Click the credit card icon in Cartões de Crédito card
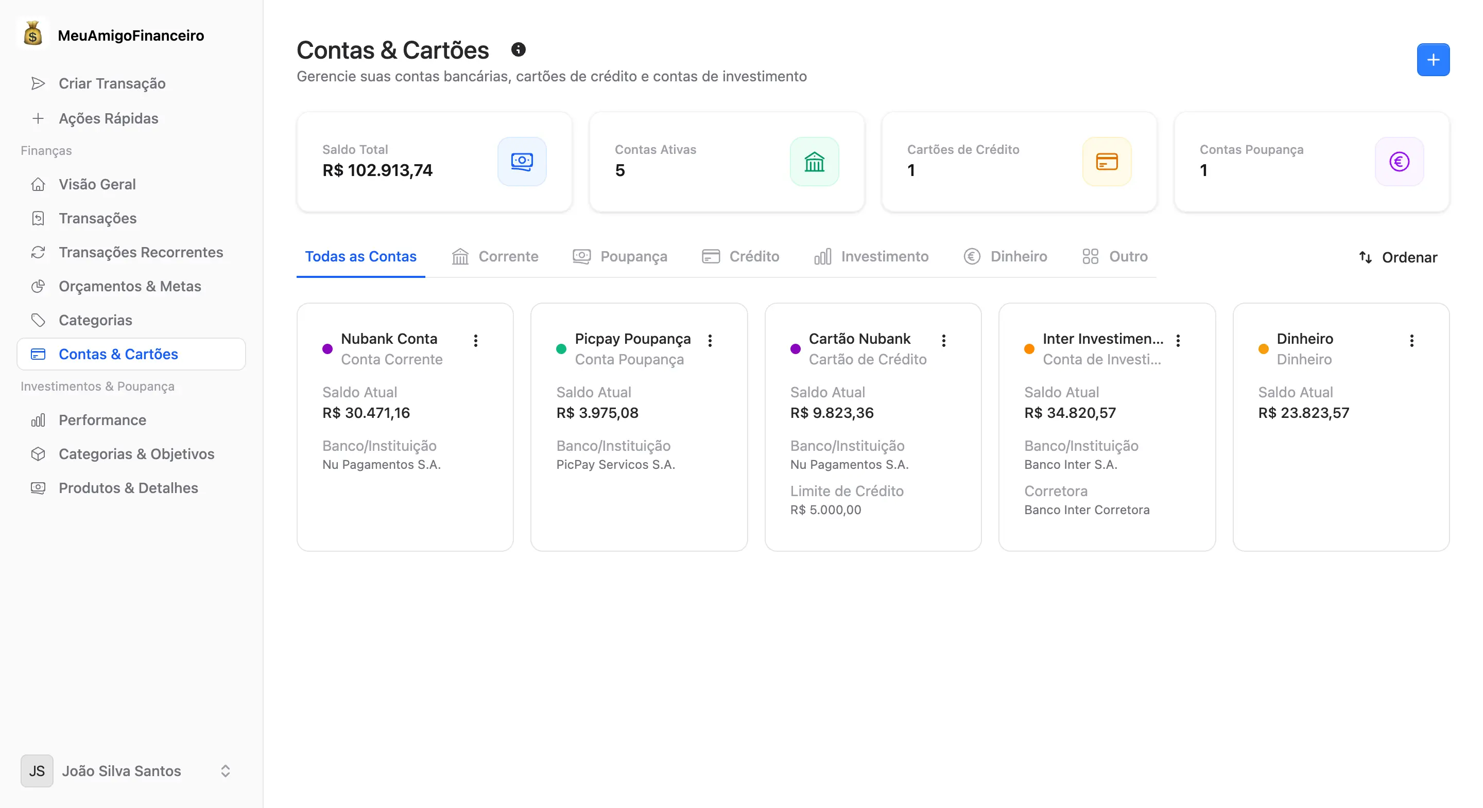The width and height of the screenshot is (1483, 808). (1107, 162)
